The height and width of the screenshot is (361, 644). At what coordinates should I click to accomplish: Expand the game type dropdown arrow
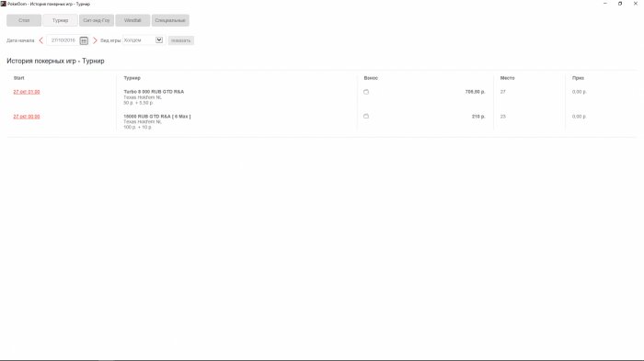tap(159, 39)
